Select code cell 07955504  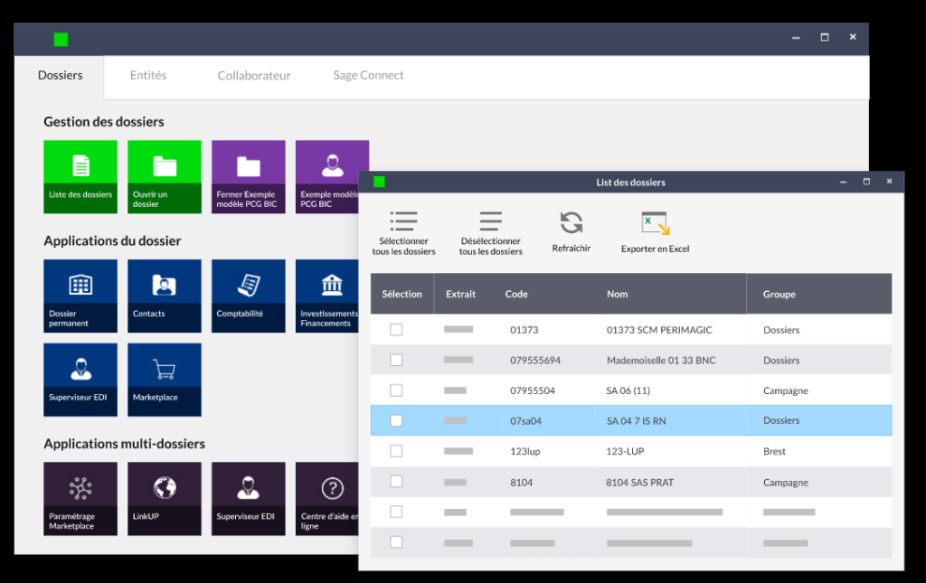click(533, 390)
